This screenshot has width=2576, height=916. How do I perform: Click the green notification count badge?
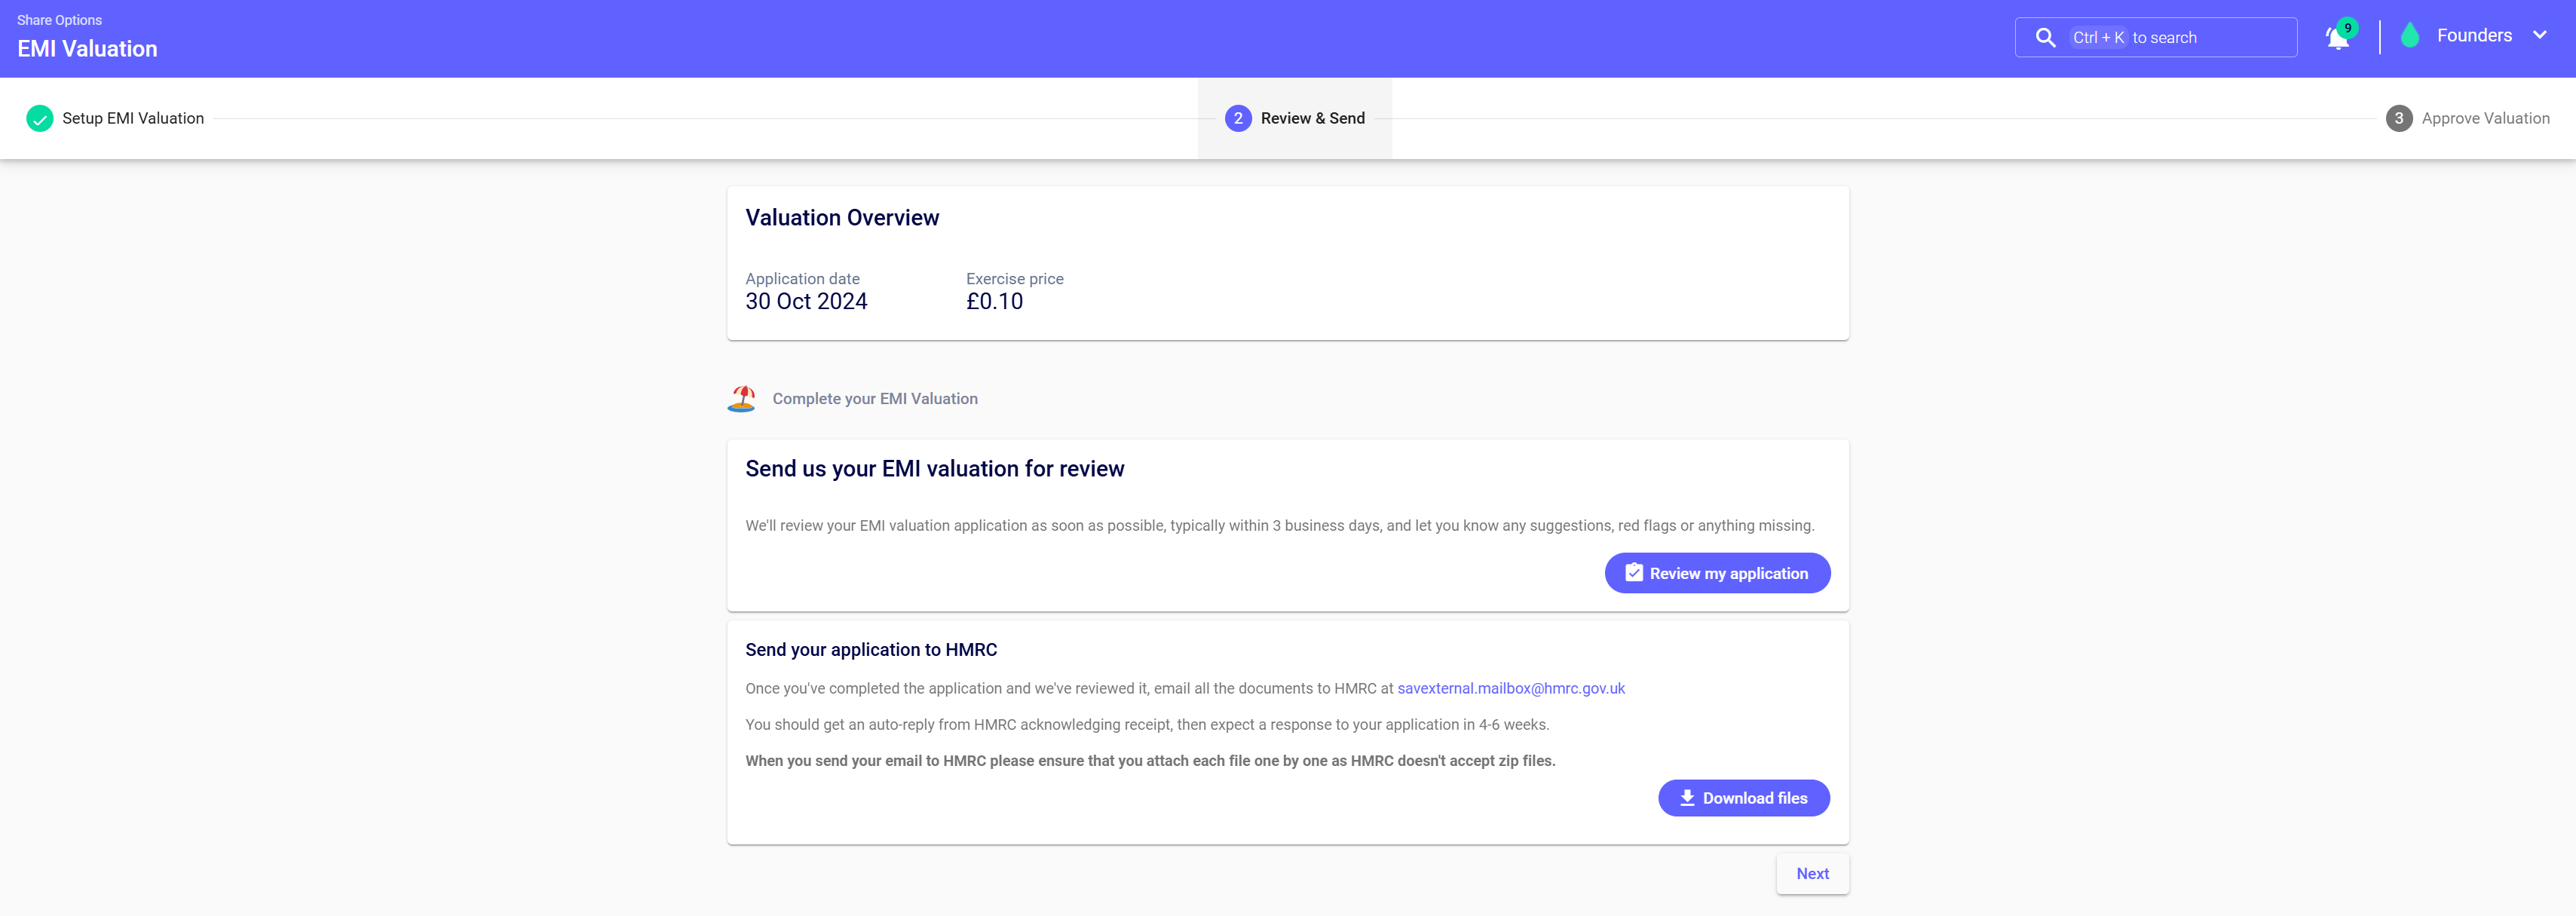pos(2347,28)
